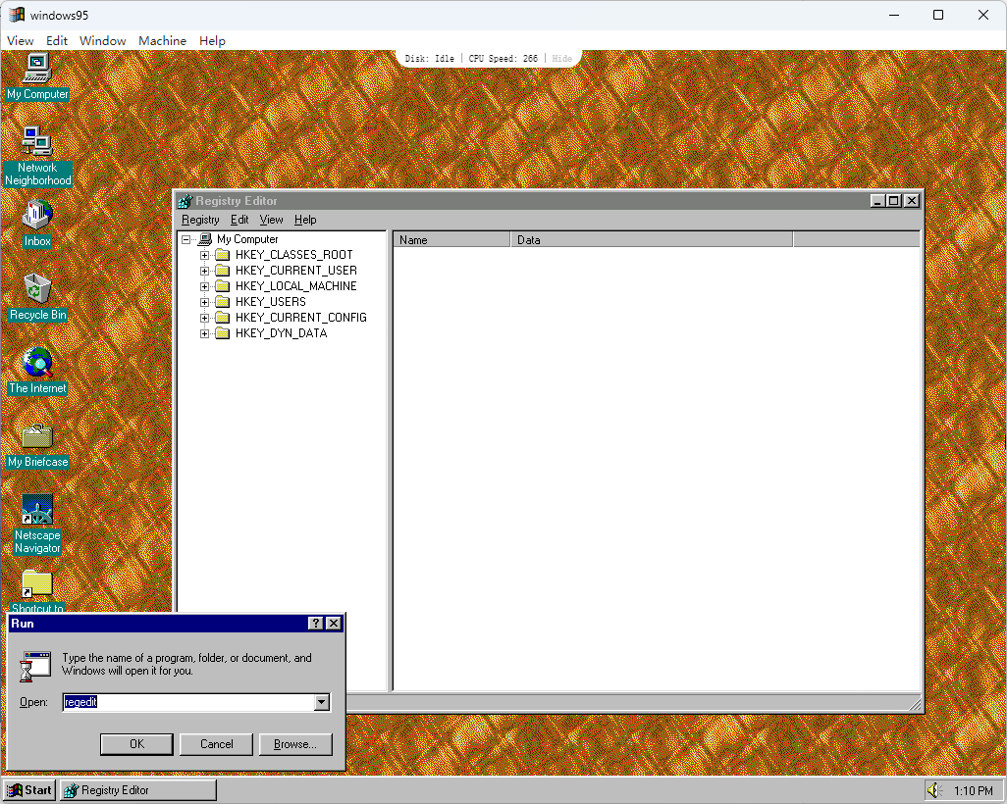Expand the HKEY_LOCAL_MACHINE tree node
Viewport: 1007px width, 804px height.
(204, 285)
